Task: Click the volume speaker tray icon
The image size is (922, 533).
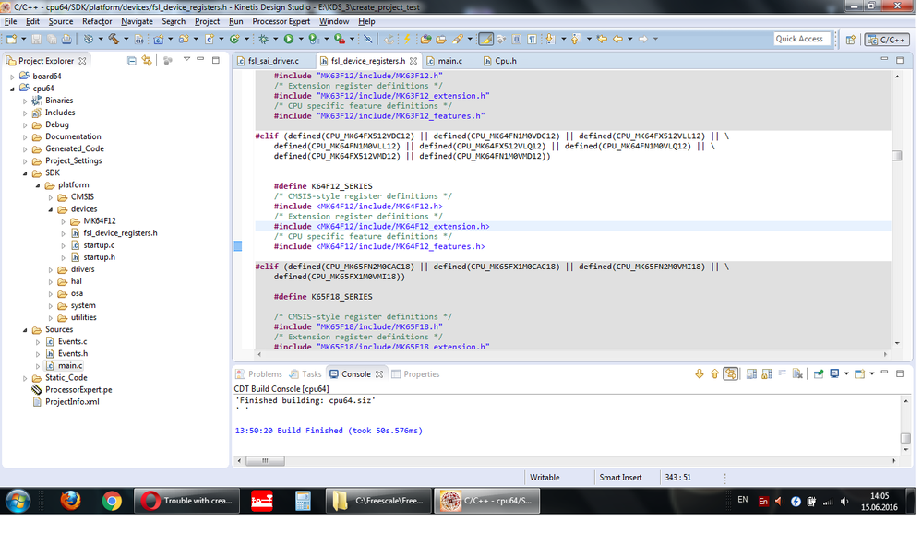Action: click(x=844, y=502)
